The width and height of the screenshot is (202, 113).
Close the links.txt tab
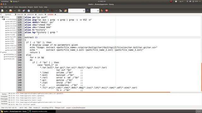tap(25, 15)
